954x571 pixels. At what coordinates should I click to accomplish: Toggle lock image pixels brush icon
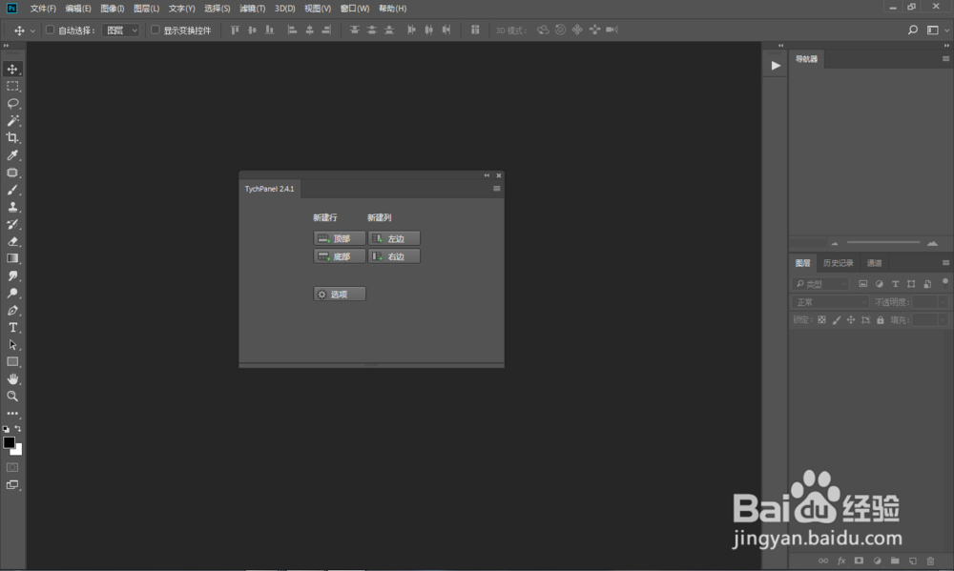click(837, 320)
